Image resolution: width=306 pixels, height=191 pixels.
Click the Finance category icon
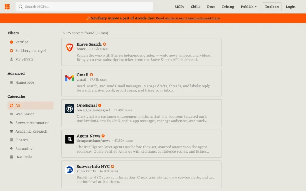coord(12,140)
